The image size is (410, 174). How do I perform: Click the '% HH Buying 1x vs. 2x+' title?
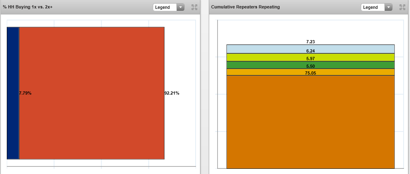tap(28, 7)
